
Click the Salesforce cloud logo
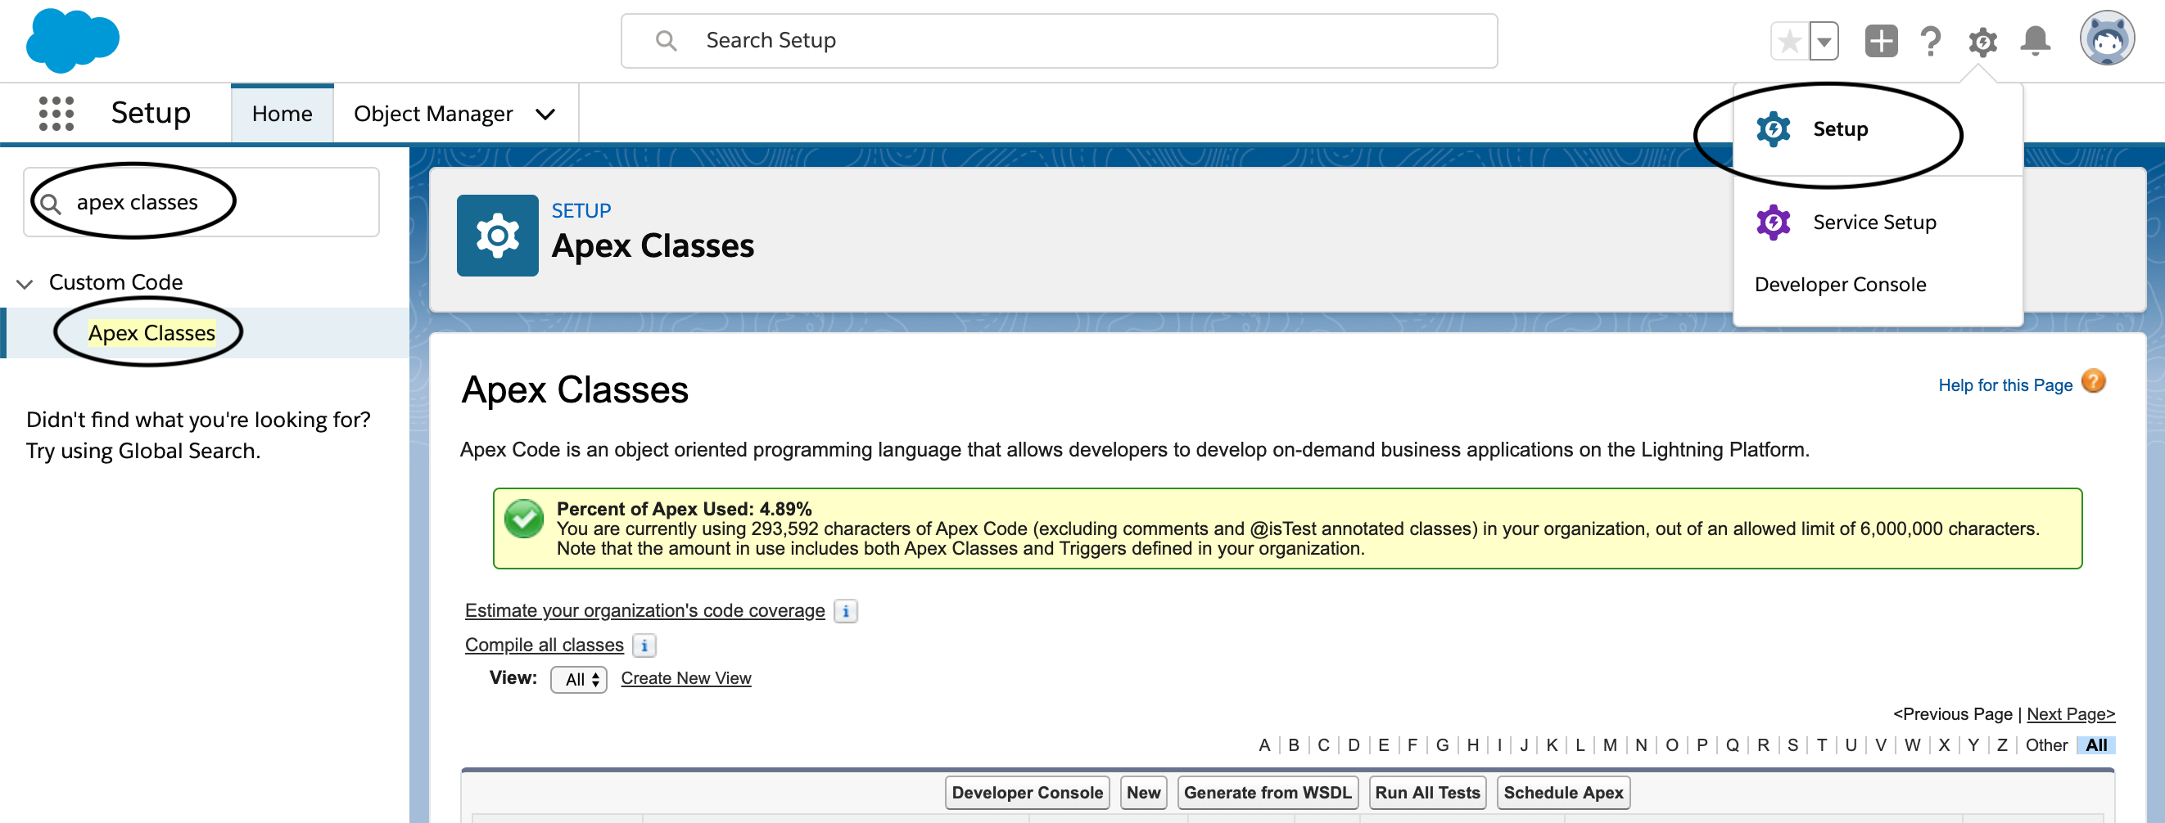(72, 40)
